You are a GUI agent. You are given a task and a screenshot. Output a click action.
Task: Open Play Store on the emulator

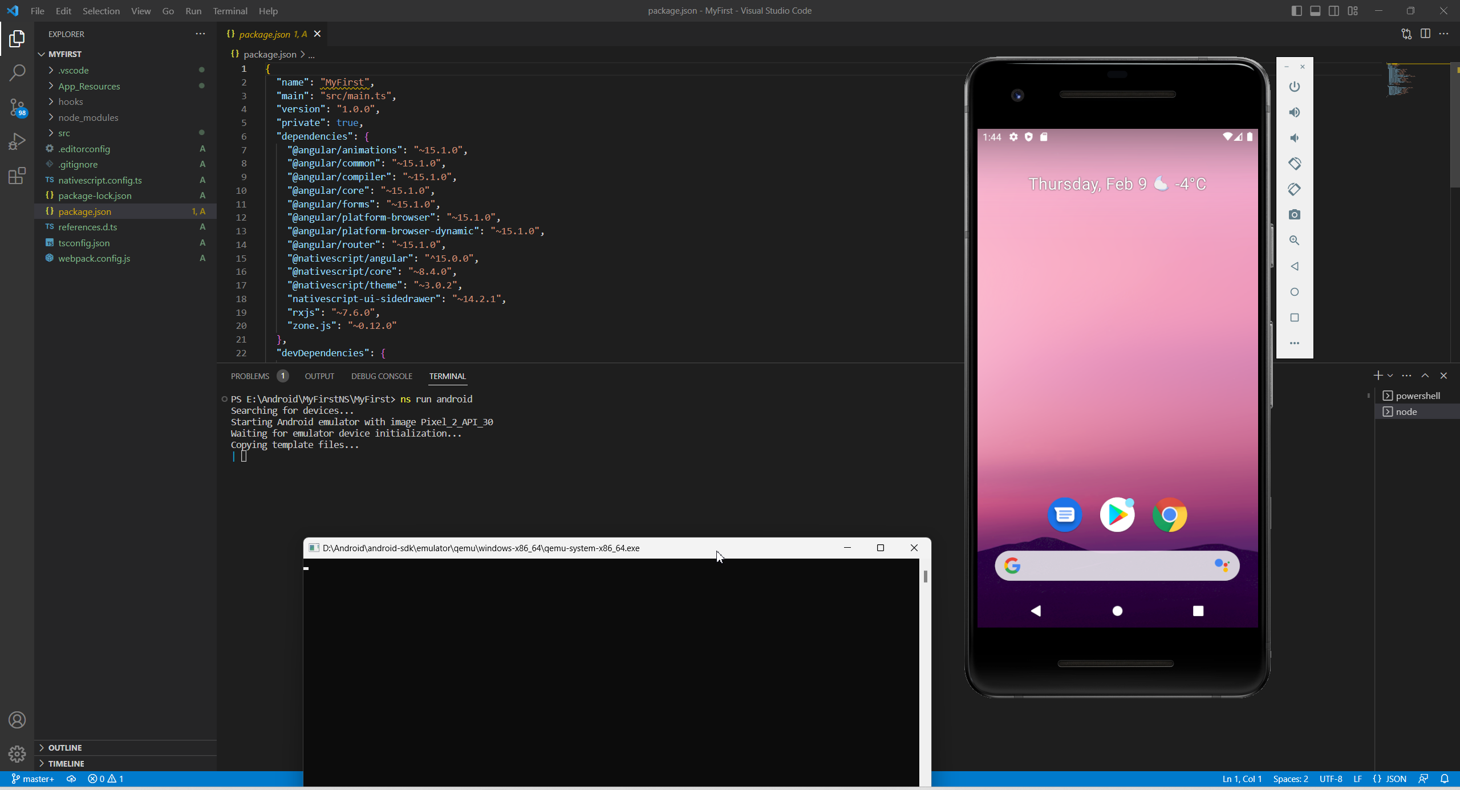(1117, 515)
